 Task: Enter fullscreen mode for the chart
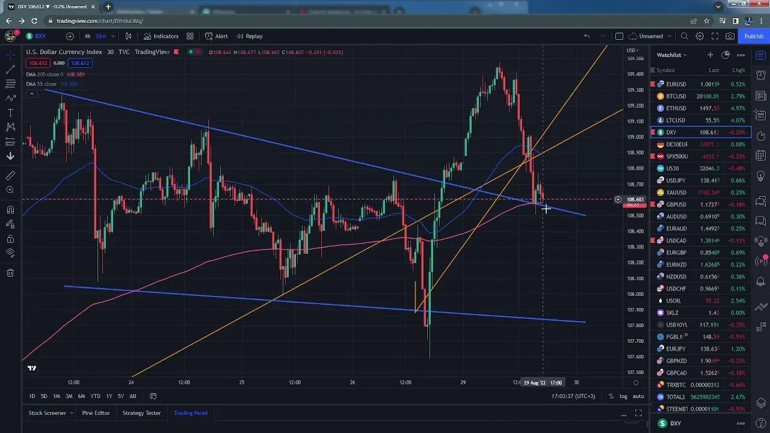715,36
